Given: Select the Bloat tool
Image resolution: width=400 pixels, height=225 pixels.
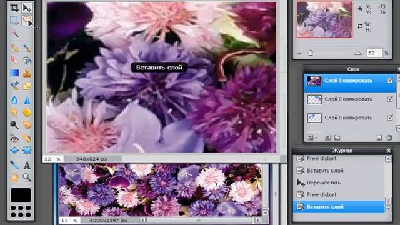Looking at the screenshot, I should [14, 151].
